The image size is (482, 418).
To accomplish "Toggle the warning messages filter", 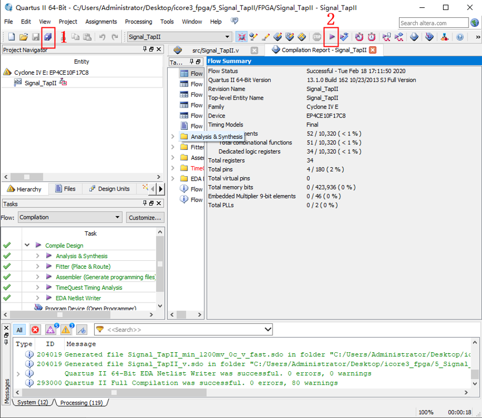I will pos(66,330).
